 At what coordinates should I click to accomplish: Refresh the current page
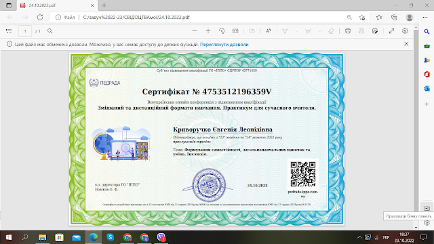point(40,17)
